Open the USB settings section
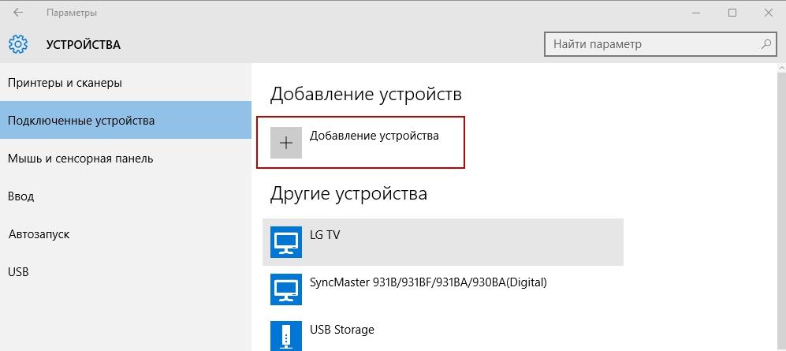Viewport: 786px width, 351px height. (x=18, y=272)
